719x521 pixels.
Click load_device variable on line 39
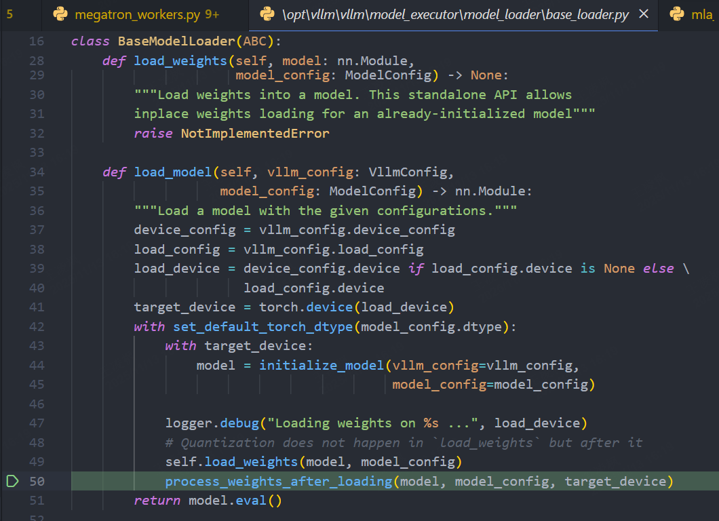click(x=176, y=268)
